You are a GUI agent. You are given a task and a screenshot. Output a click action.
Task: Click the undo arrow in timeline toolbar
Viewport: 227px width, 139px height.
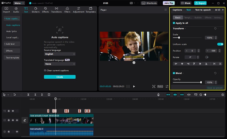pos(14,95)
